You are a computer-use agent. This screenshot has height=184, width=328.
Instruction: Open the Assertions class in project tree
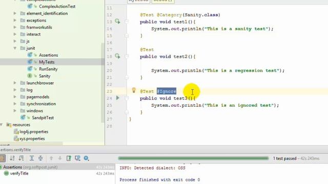coord(48,55)
